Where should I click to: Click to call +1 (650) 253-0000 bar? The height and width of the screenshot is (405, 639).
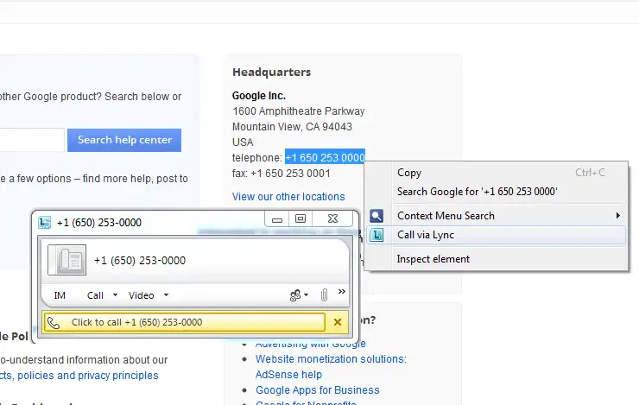(x=184, y=322)
